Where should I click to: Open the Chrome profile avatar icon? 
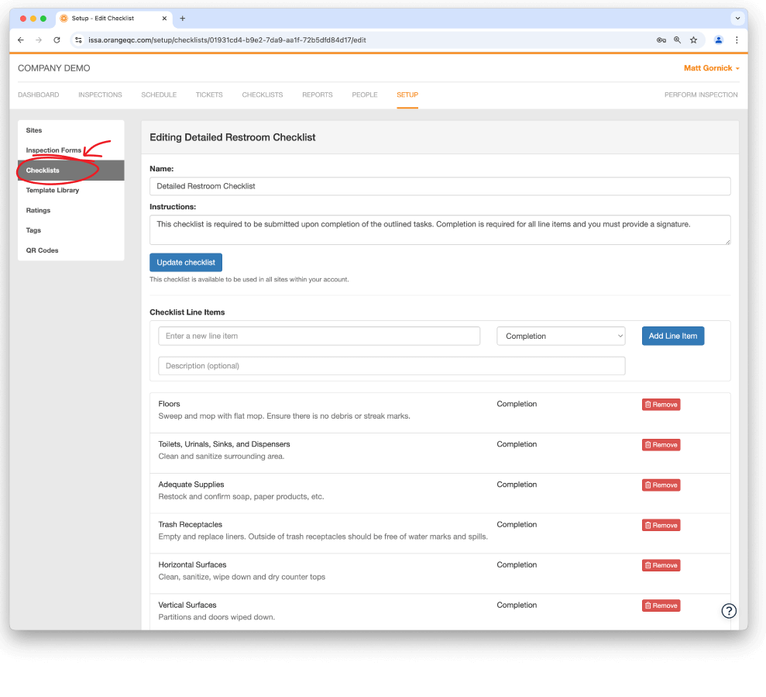pyautogui.click(x=719, y=40)
